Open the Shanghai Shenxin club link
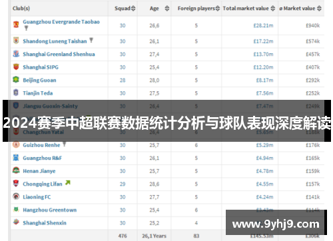Screen dimensions: 333x241 [x=45, y=223]
